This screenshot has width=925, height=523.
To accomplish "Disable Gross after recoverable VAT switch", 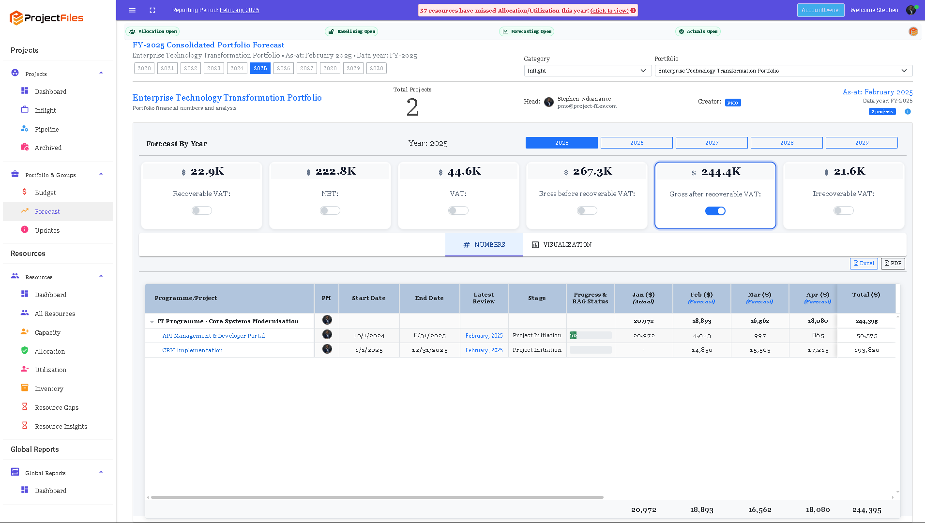I will click(715, 211).
